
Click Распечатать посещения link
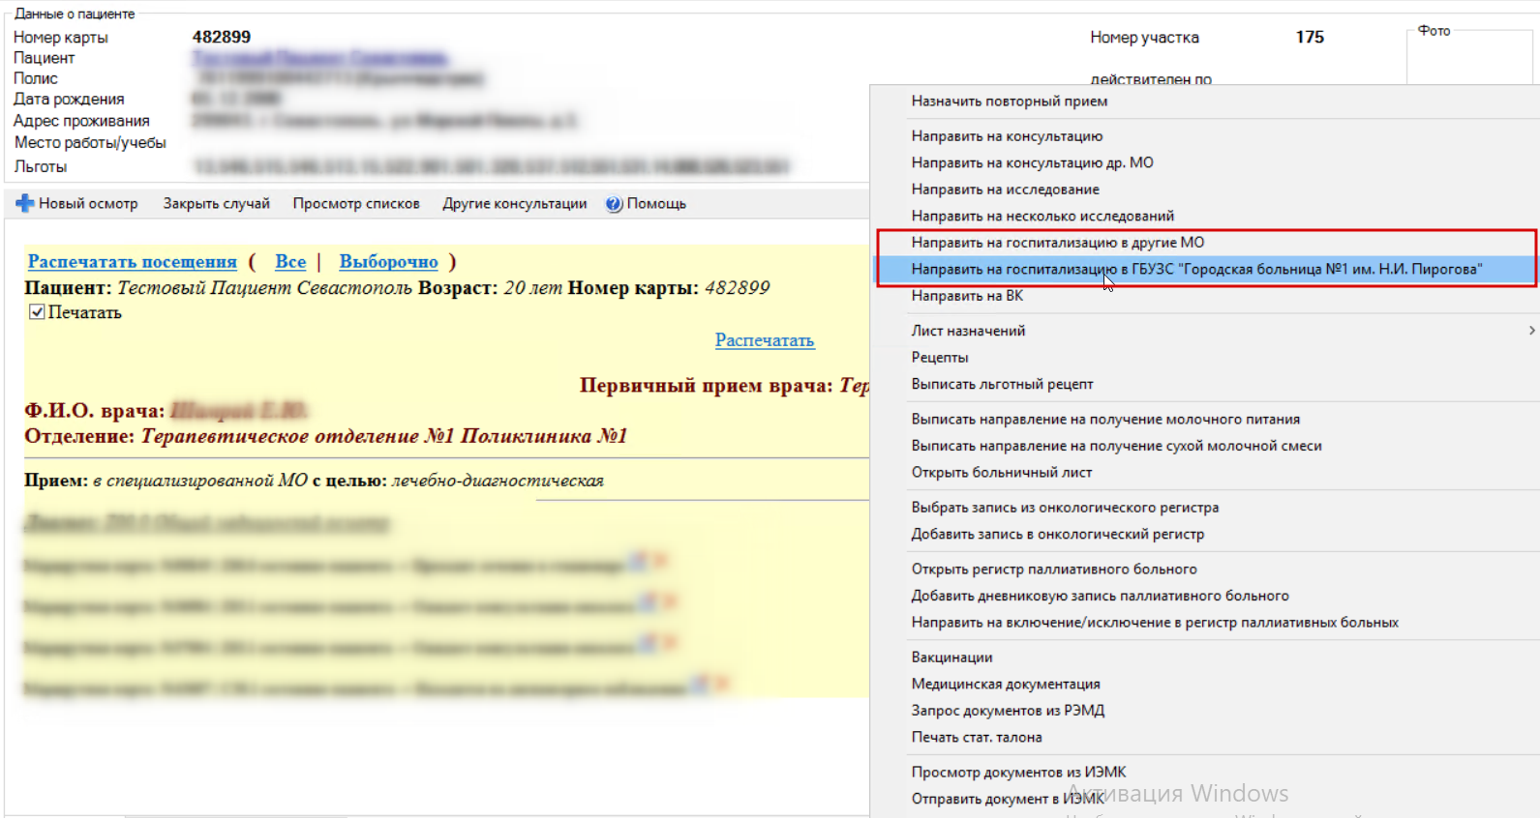tap(132, 261)
